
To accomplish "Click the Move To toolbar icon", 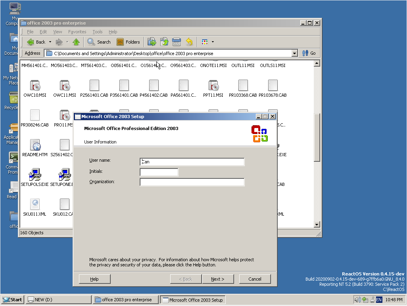I will pyautogui.click(x=152, y=42).
